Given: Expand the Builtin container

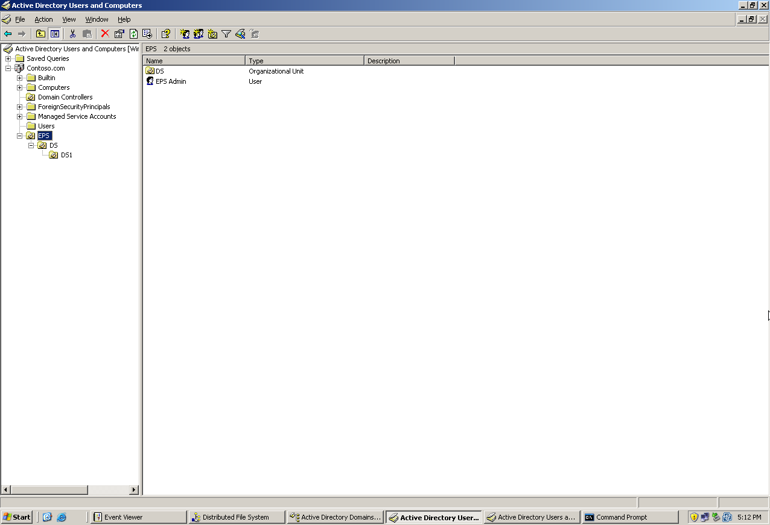Looking at the screenshot, I should (x=19, y=78).
